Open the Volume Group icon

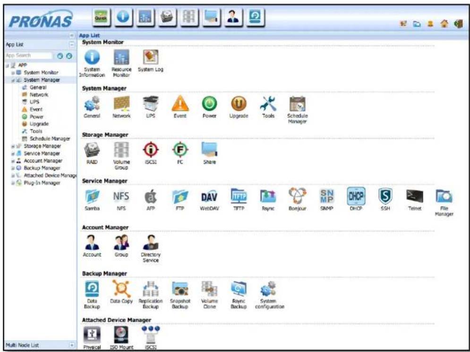(121, 150)
